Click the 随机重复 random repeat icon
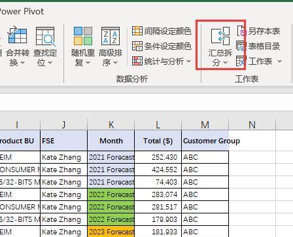 click(83, 36)
